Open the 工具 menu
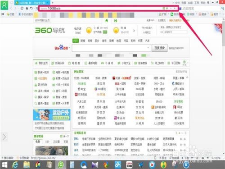This screenshot has width=225, height=169. (197, 3)
